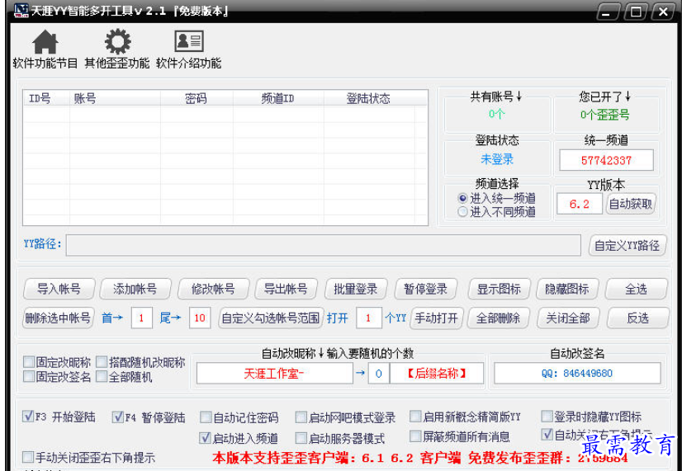Click 全部删除 button

coord(499,318)
